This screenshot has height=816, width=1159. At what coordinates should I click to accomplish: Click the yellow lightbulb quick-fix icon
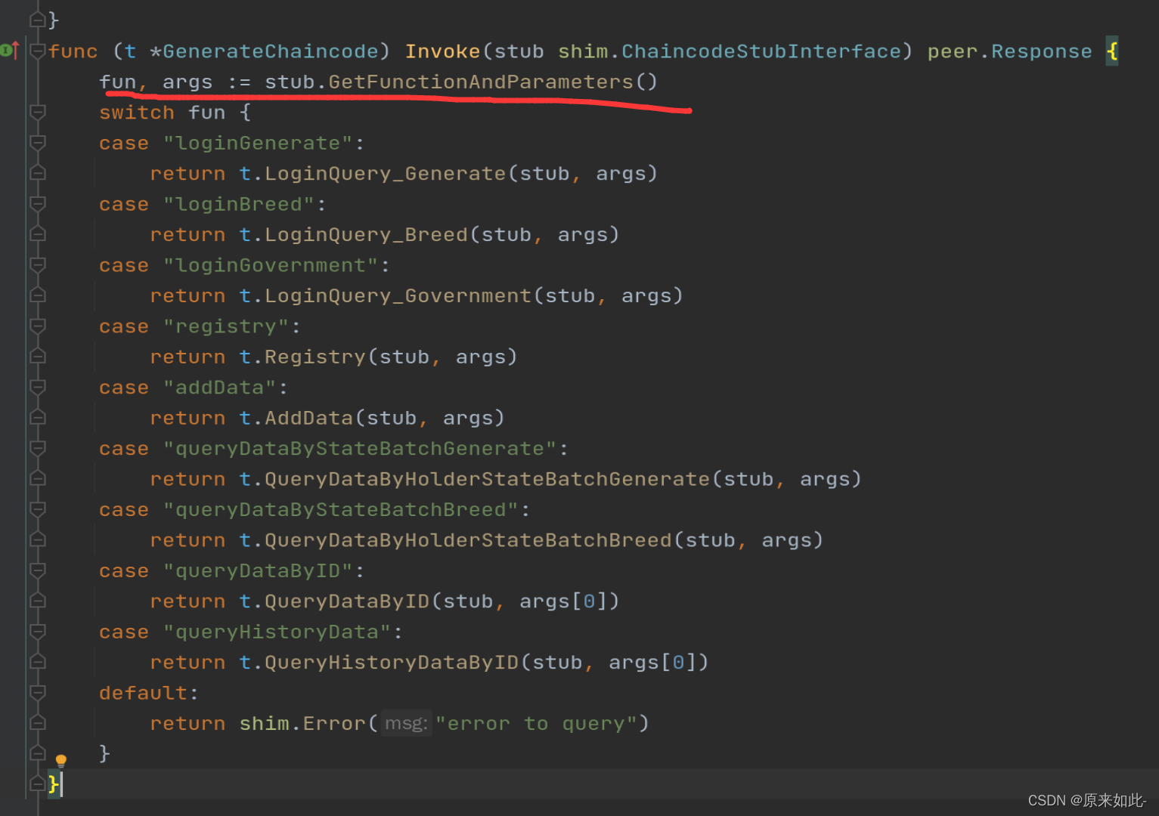click(x=61, y=760)
